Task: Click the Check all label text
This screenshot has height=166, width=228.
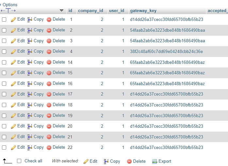Action: [33, 161]
